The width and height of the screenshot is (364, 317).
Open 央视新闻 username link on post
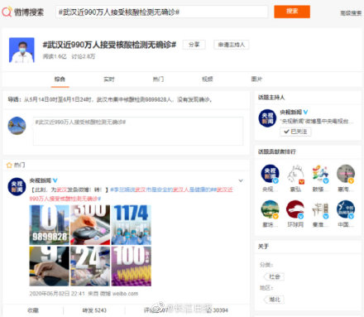pos(41,180)
